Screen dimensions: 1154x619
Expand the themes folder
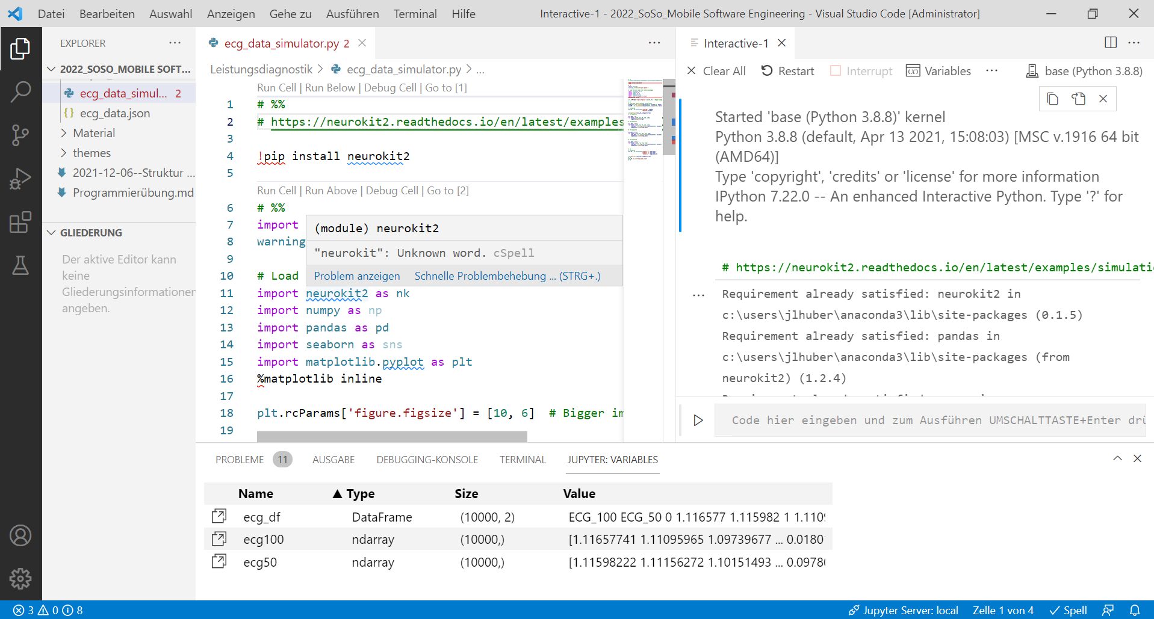pos(119,153)
